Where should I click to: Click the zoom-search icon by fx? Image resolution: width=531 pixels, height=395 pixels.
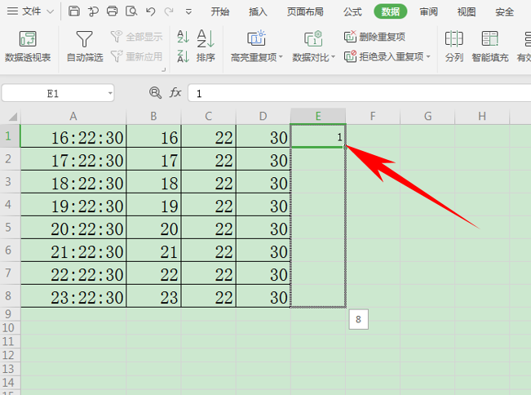point(155,92)
